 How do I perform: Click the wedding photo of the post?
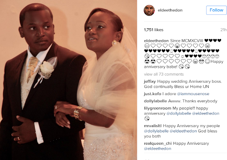tap(68, 80)
